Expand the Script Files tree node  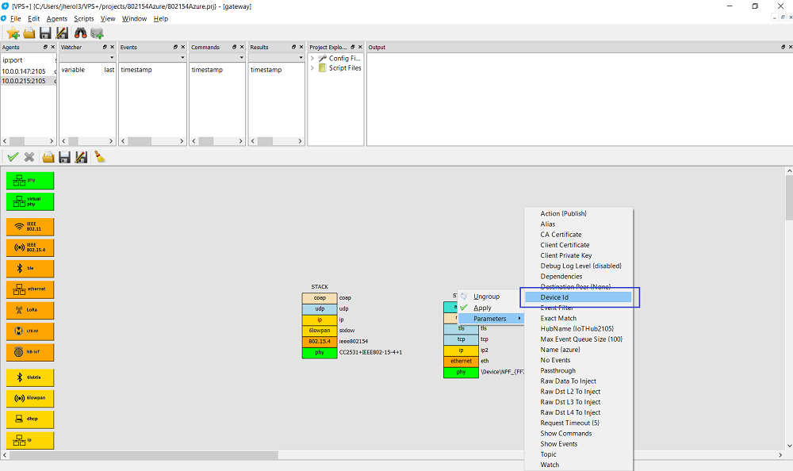[312, 67]
